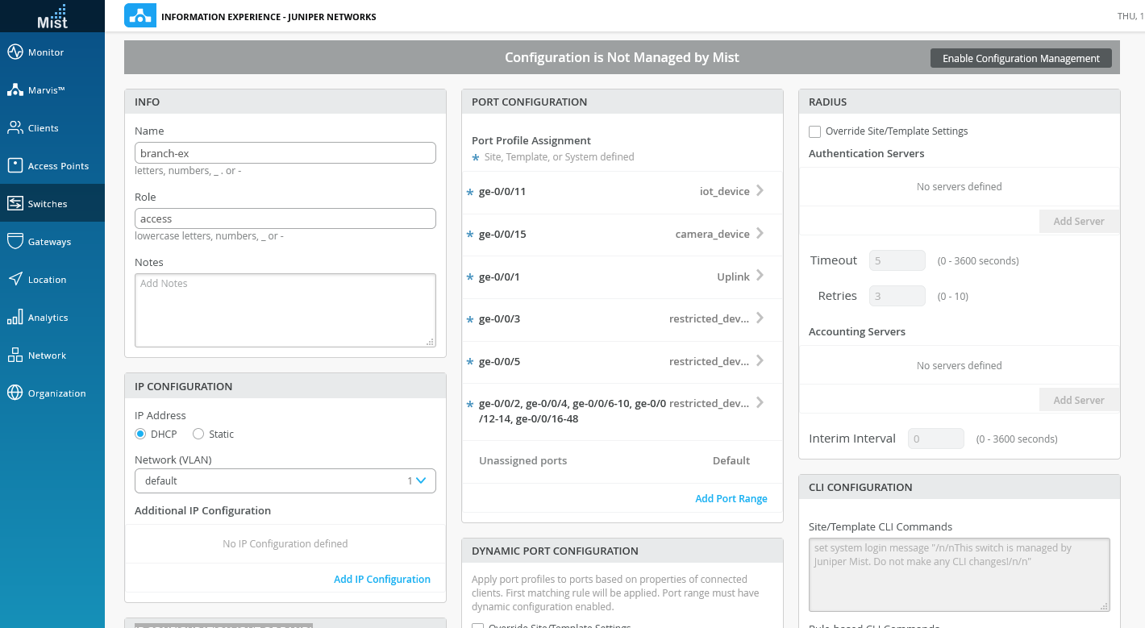This screenshot has height=628, width=1145.
Task: Go to the Switches menu item
Action: coord(48,204)
